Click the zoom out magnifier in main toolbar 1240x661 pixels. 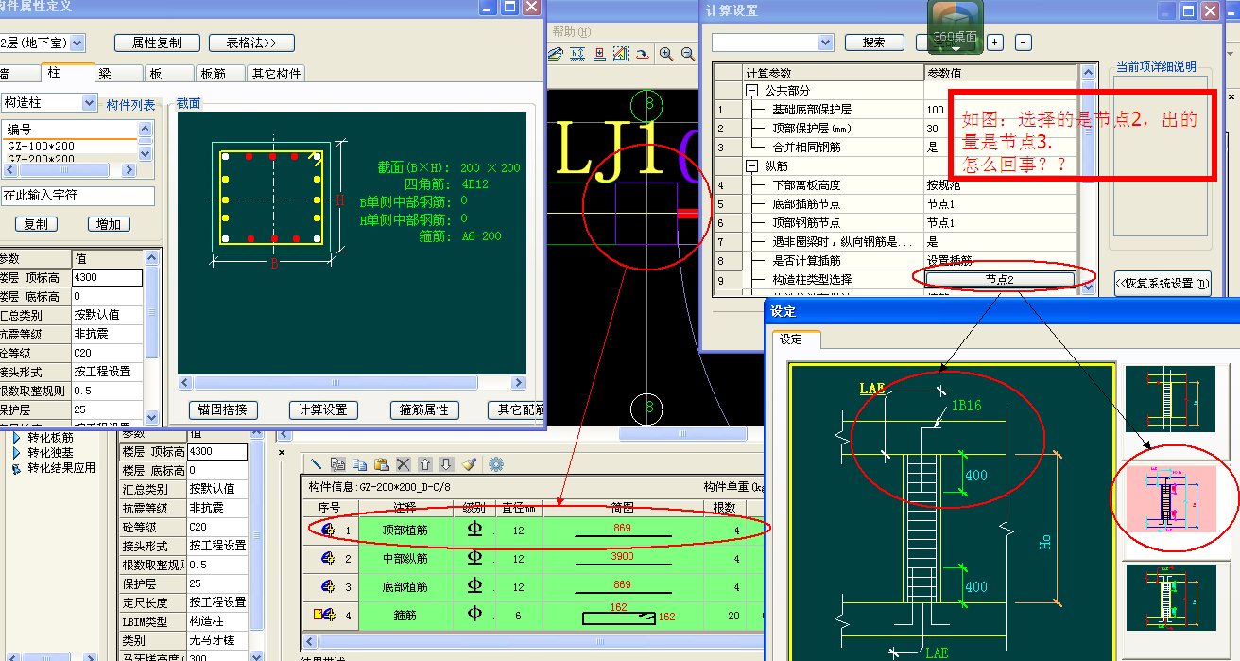687,55
